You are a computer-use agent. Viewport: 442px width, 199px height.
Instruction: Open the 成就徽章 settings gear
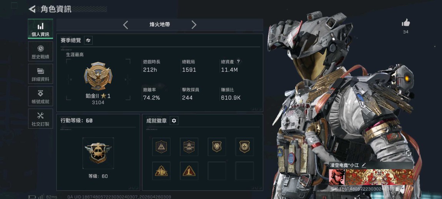coord(174,121)
